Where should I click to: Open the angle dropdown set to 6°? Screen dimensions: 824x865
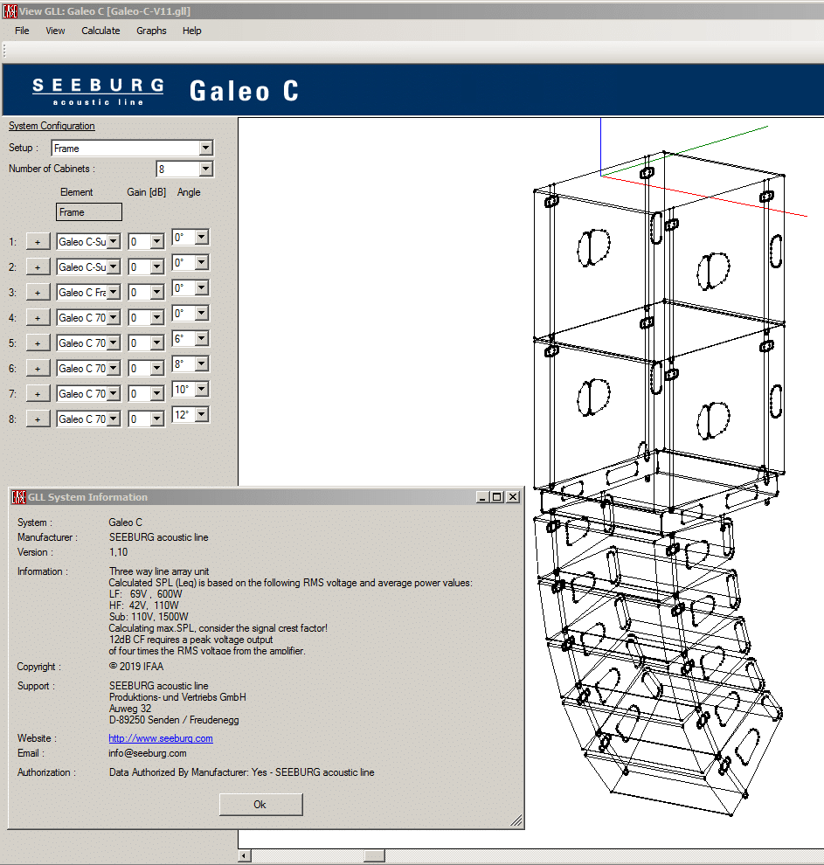click(x=201, y=339)
